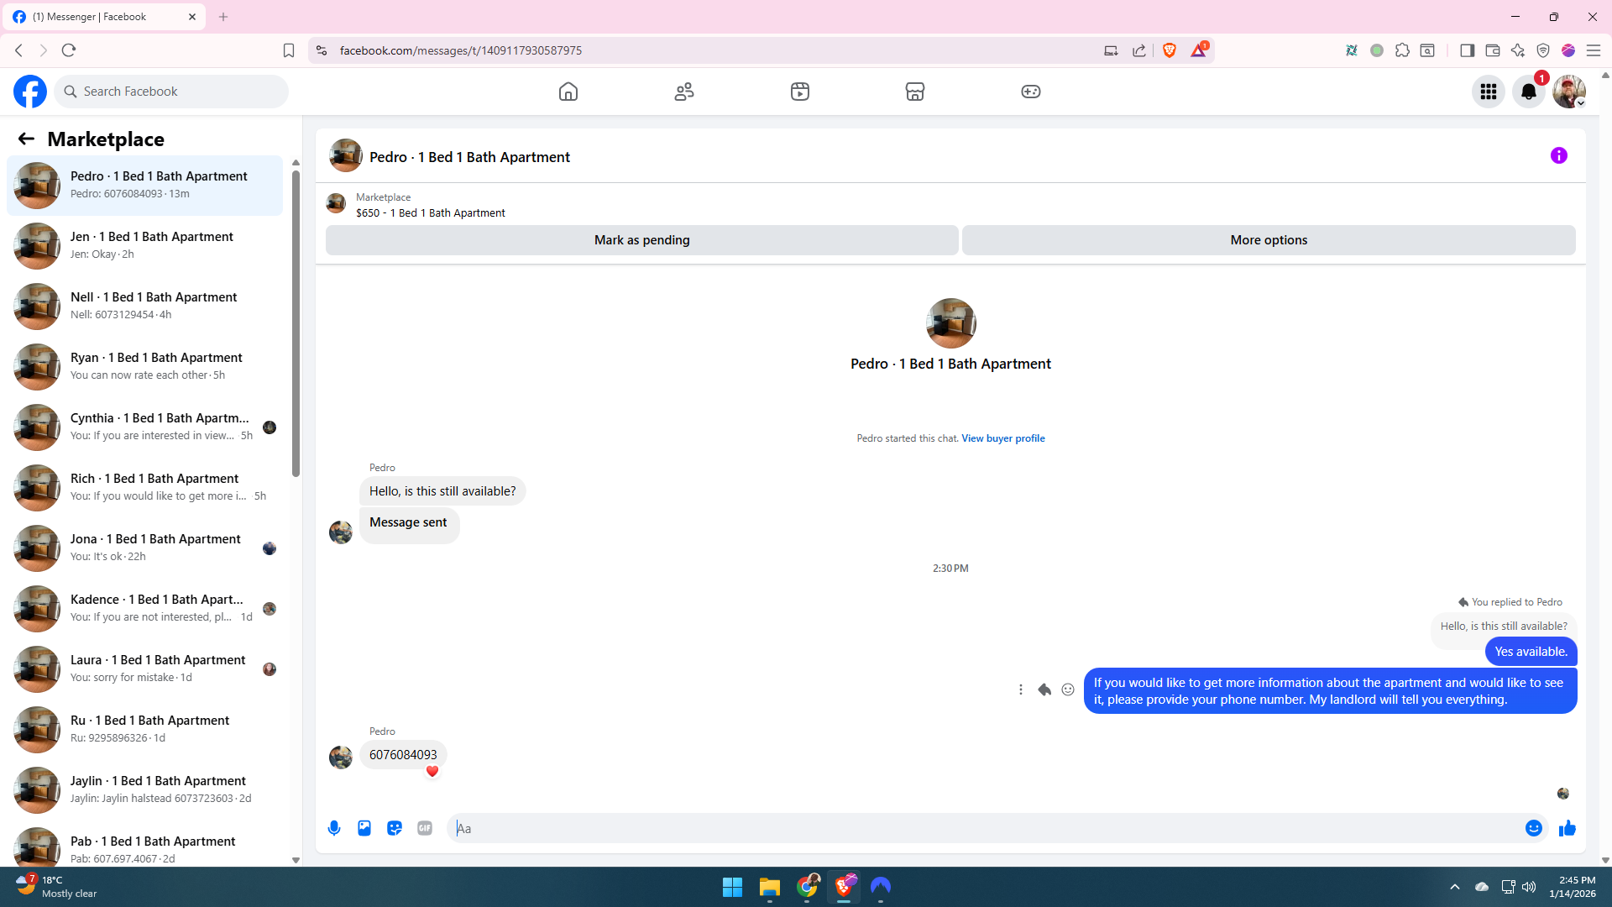Open the GIF picker
This screenshot has width=1612, height=907.
tap(425, 828)
